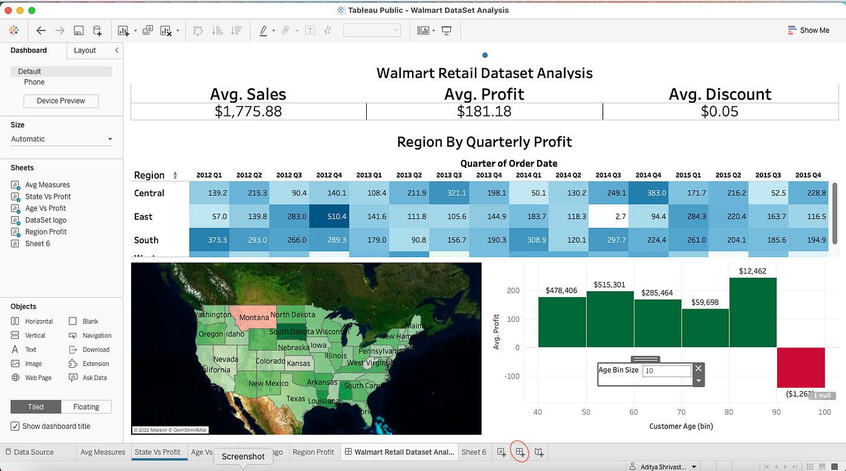The width and height of the screenshot is (846, 471).
Task: Open the Show Me panel
Action: (809, 30)
